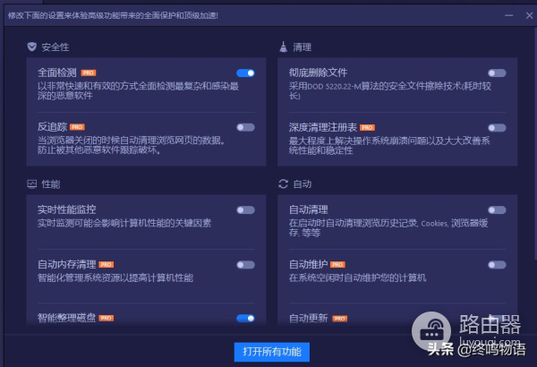Viewport: 537px width, 367px height.
Task: Click the PRO badge next to 自动维护
Action: [337, 265]
